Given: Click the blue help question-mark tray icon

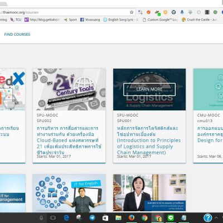Looking at the screenshot, I should [207, 217].
